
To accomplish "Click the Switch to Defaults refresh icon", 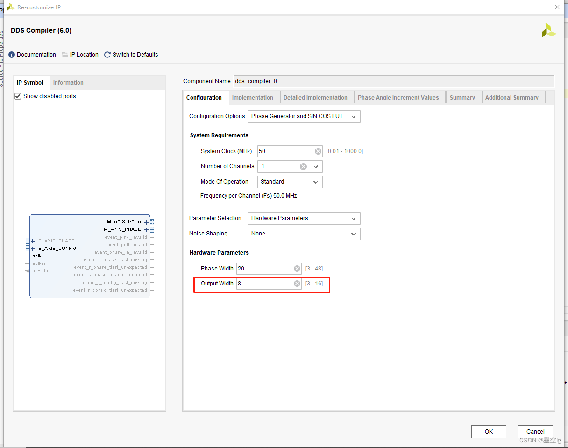I will [107, 55].
